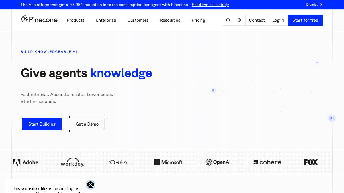Dismiss the top announcement banner
This screenshot has height=193, width=344.
[314, 5]
